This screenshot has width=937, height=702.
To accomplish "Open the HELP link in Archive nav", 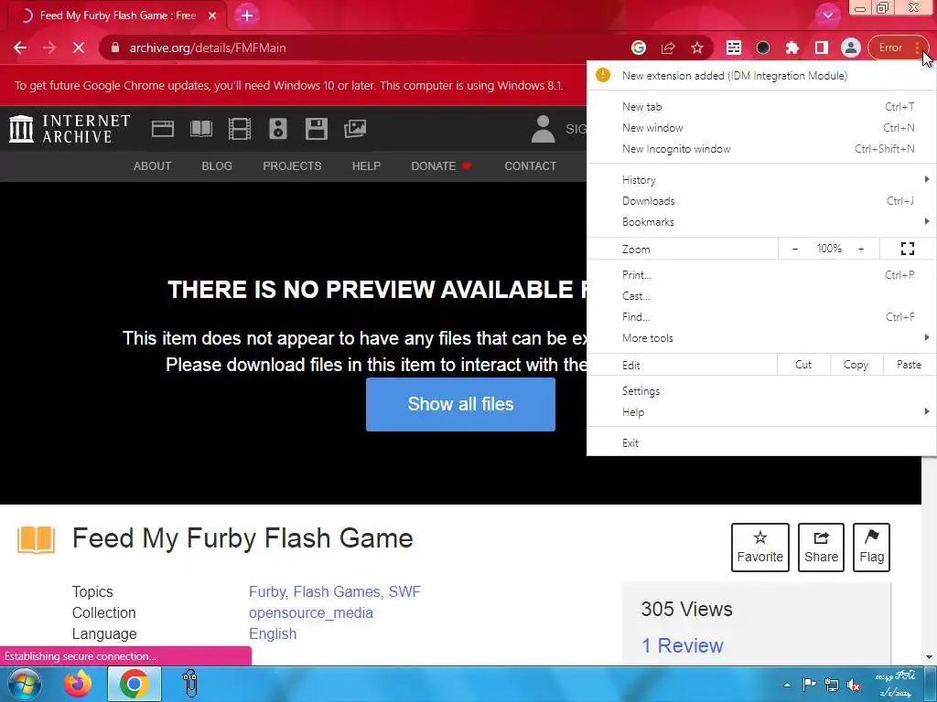I will pyautogui.click(x=366, y=166).
